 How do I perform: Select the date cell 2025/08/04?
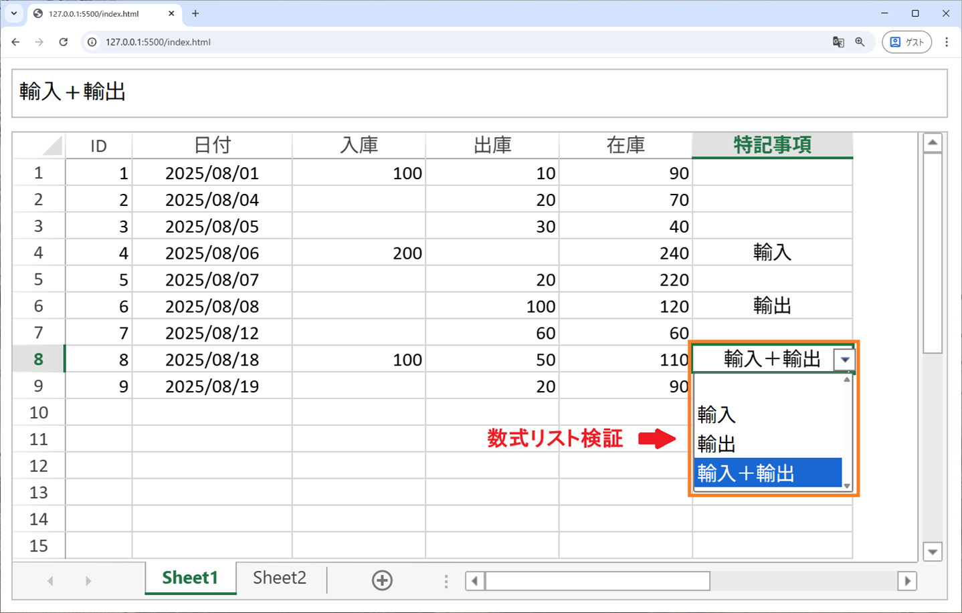pos(212,200)
